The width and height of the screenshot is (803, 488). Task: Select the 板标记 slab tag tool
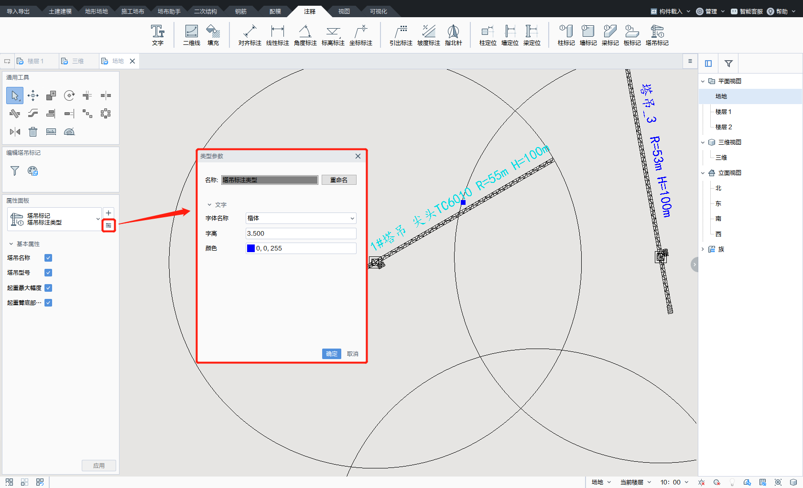632,35
